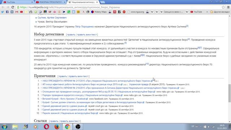Open the volume control in system tray

point(209,127)
